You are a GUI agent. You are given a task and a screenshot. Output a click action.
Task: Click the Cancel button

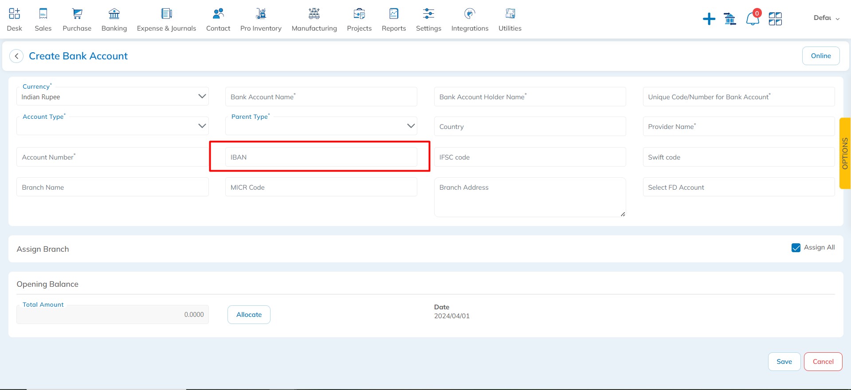pyautogui.click(x=823, y=362)
